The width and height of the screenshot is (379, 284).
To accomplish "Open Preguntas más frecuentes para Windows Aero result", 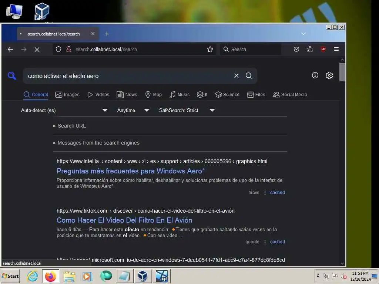I will click(x=131, y=171).
